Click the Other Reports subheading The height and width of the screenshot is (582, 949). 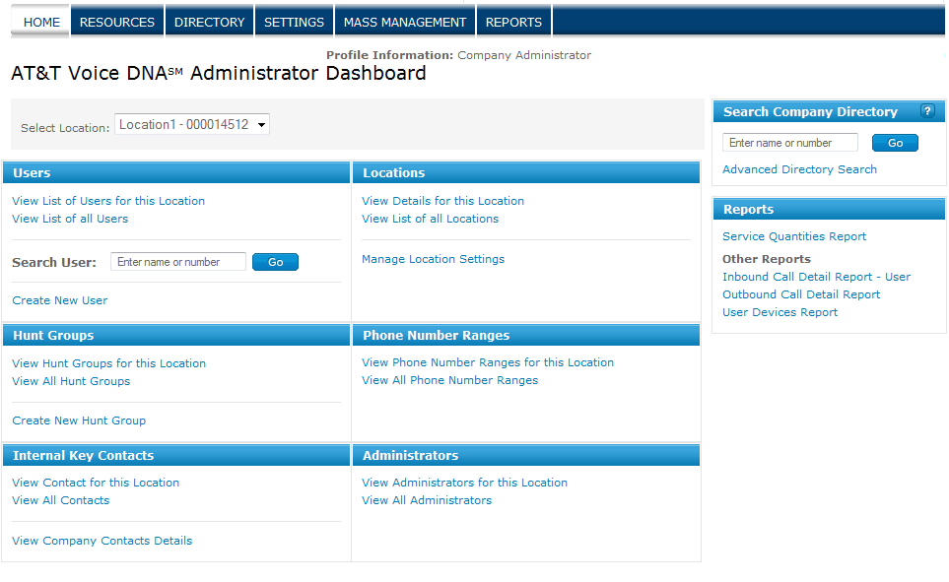[767, 259]
